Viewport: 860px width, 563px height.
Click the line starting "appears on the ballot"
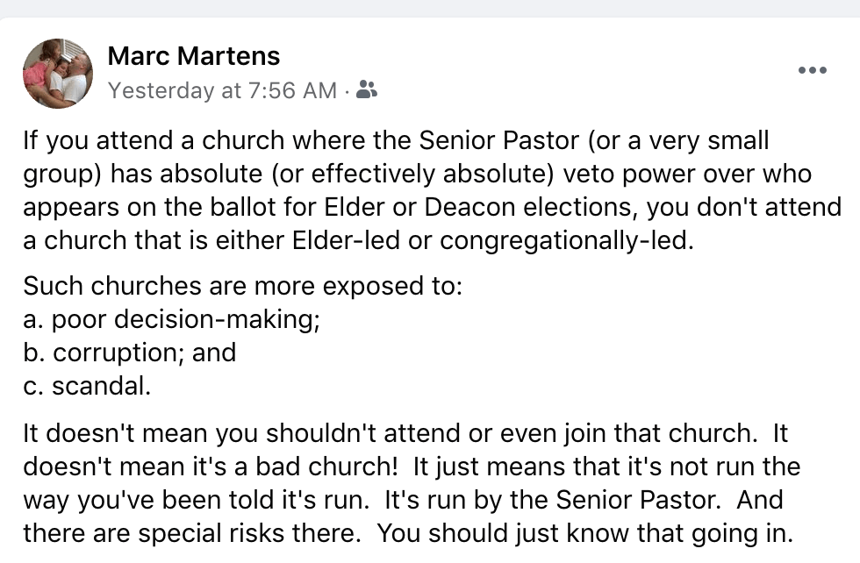[x=432, y=207]
